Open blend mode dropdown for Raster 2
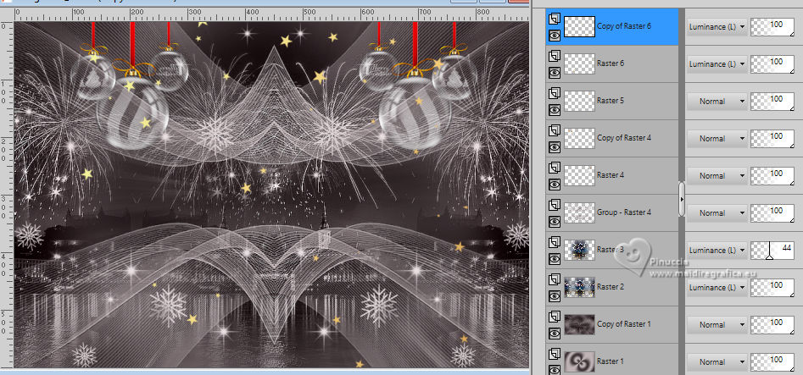Image resolution: width=803 pixels, height=375 pixels. coord(717,288)
